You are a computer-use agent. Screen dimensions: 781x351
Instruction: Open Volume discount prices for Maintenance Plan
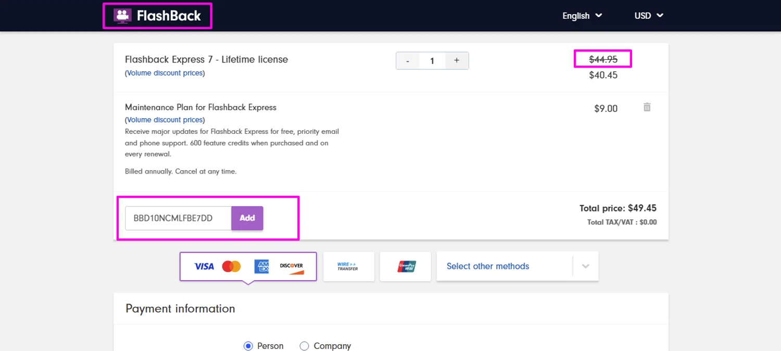pyautogui.click(x=165, y=120)
